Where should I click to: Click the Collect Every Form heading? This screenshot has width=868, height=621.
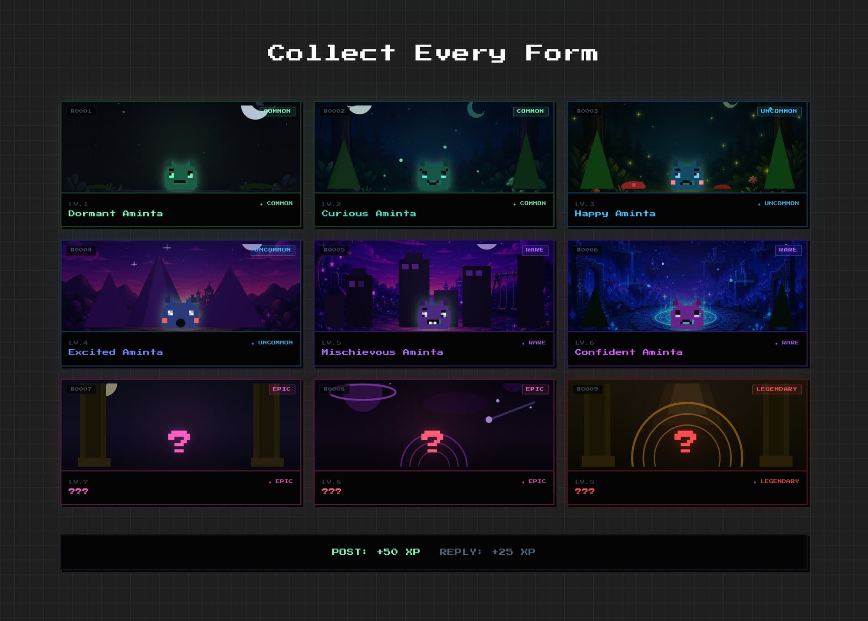tap(433, 54)
